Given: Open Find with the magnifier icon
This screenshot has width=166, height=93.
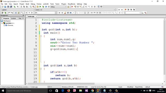Looking at the screenshot, I should pos(31,7).
